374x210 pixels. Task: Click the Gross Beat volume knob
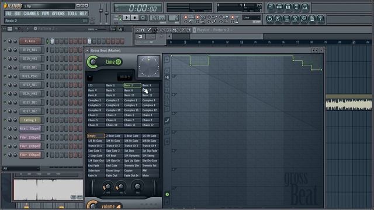(x=92, y=205)
